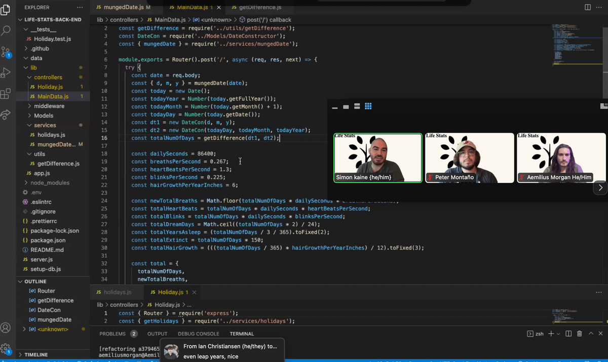
Task: Open Holiday.test.js in explorer
Action: point(53,39)
